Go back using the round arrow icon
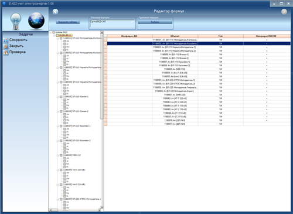Image resolution: width=293 pixels, height=214 pixels. 56,12
